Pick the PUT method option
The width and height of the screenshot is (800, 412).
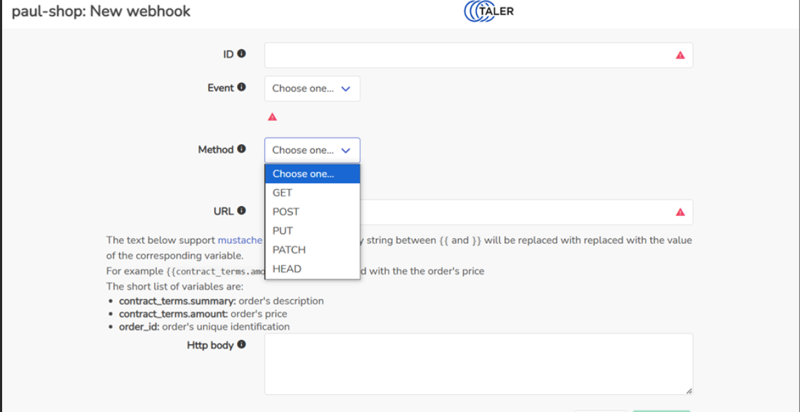[283, 231]
